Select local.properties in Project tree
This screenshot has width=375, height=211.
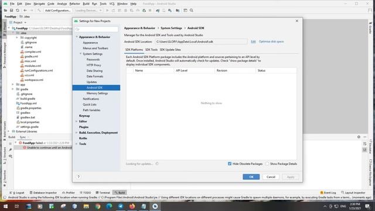[30, 122]
